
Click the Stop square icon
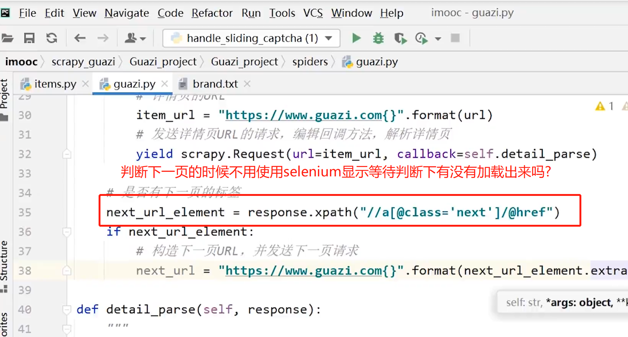[455, 38]
